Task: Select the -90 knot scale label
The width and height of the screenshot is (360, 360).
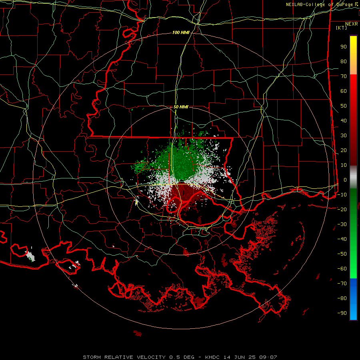Action: [x=342, y=313]
